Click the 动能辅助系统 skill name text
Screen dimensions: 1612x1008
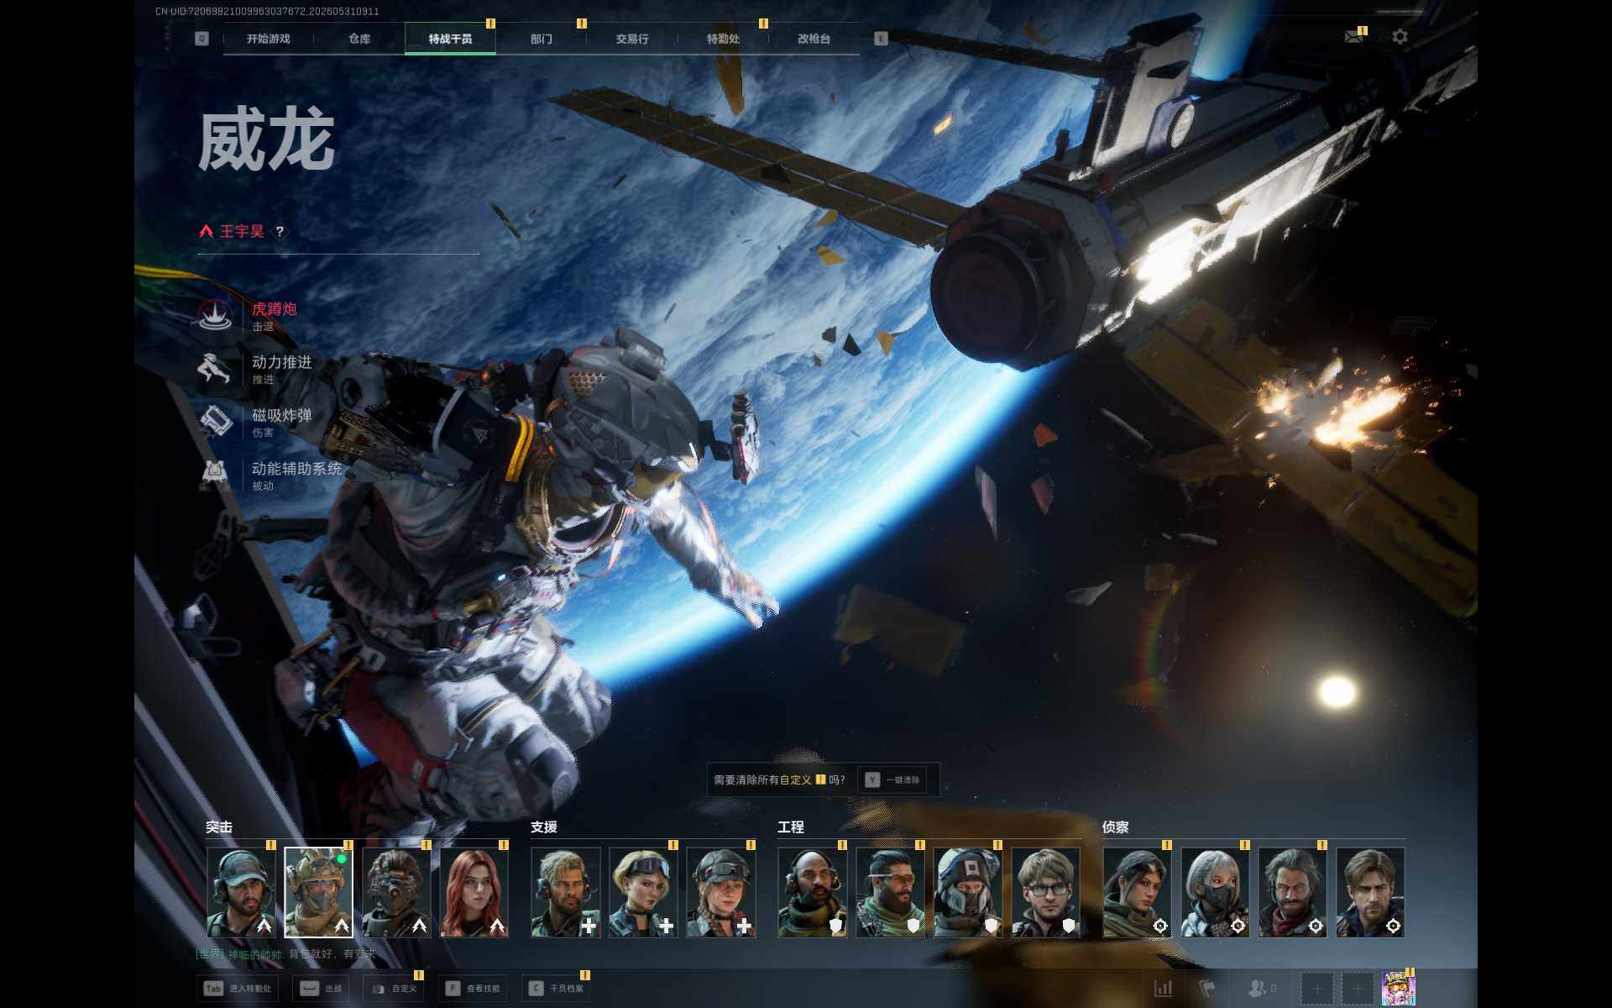click(297, 468)
